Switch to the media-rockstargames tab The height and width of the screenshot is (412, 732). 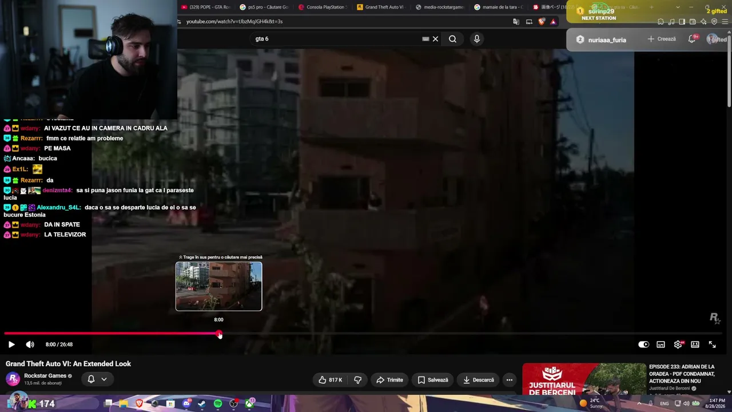coord(440,7)
